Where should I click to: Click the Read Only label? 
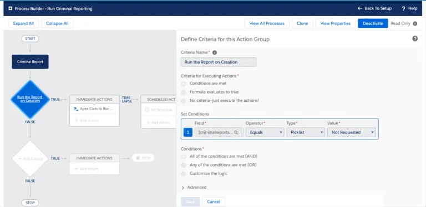tap(400, 24)
